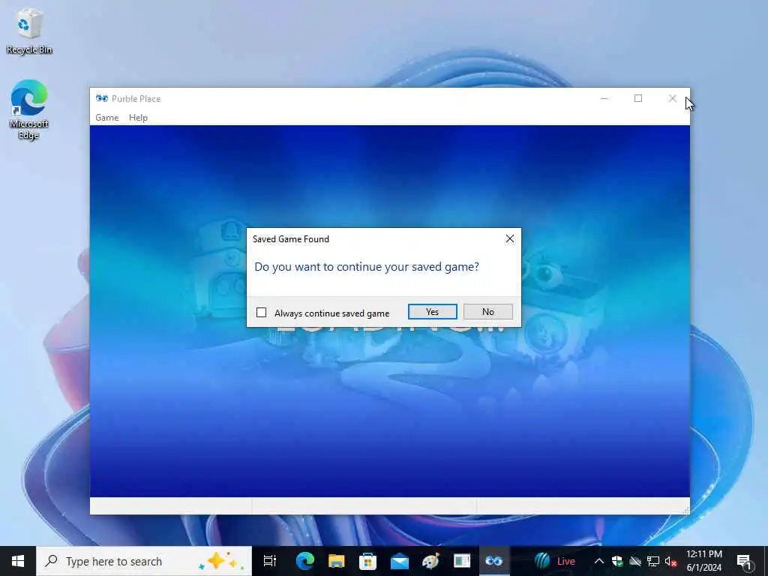Open Windows Security tray icon
Viewport: 768px width, 576px height.
(x=617, y=561)
